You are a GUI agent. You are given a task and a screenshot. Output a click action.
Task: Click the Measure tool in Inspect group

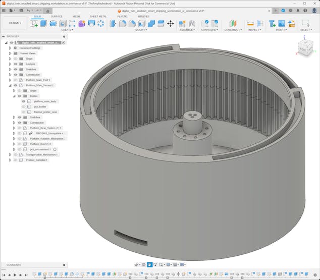click(250, 23)
